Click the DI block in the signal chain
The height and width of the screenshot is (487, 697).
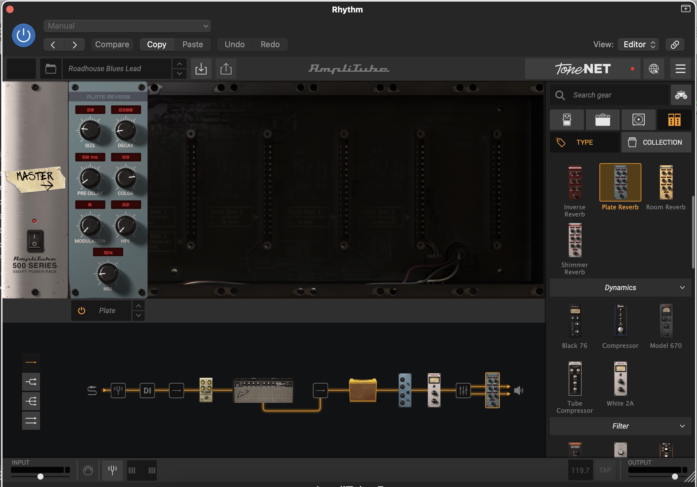click(147, 390)
